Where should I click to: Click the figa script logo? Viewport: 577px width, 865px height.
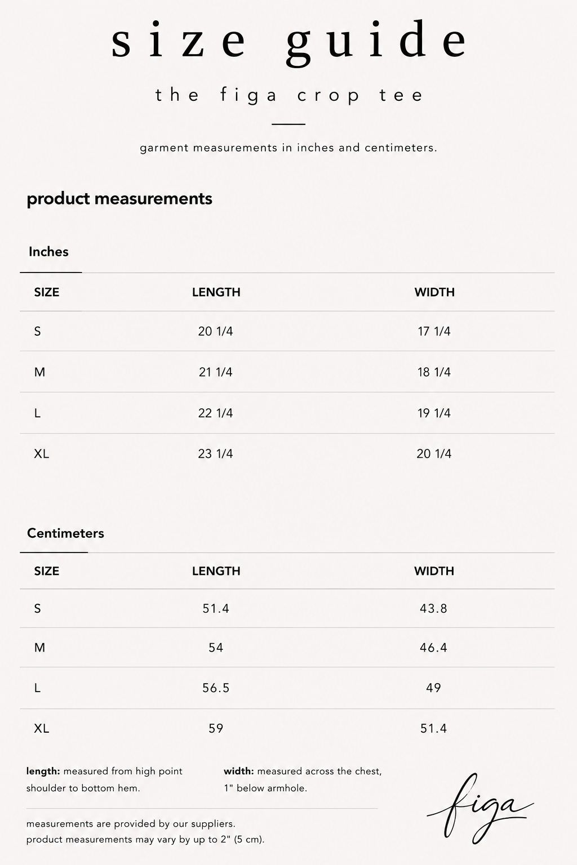(480, 808)
